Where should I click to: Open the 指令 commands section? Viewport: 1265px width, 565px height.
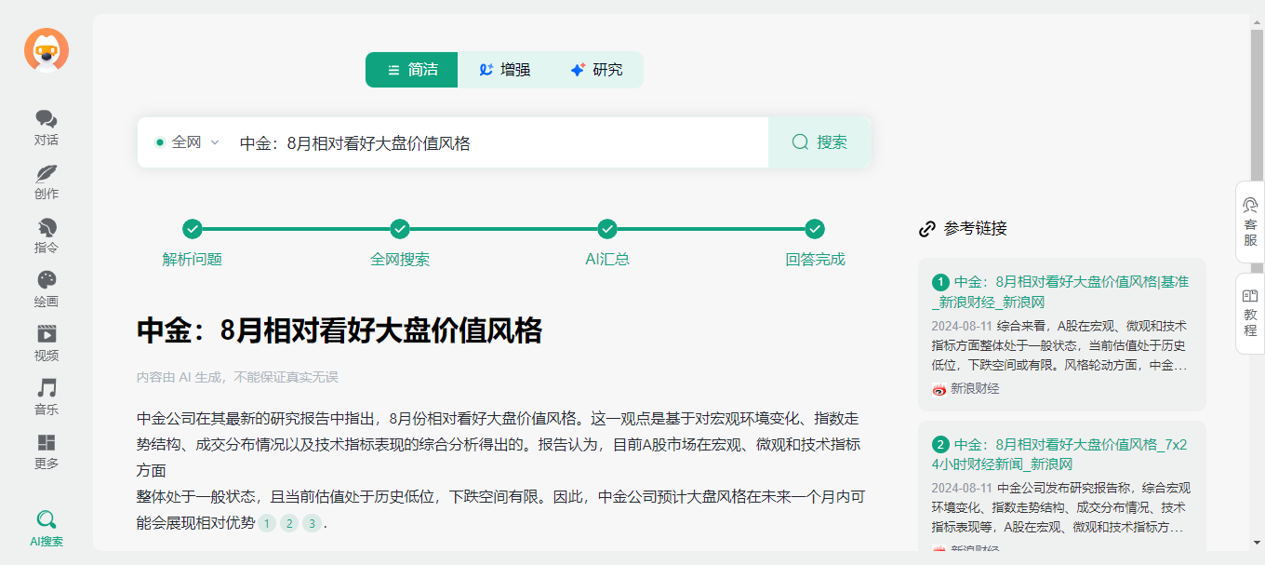pyautogui.click(x=47, y=236)
